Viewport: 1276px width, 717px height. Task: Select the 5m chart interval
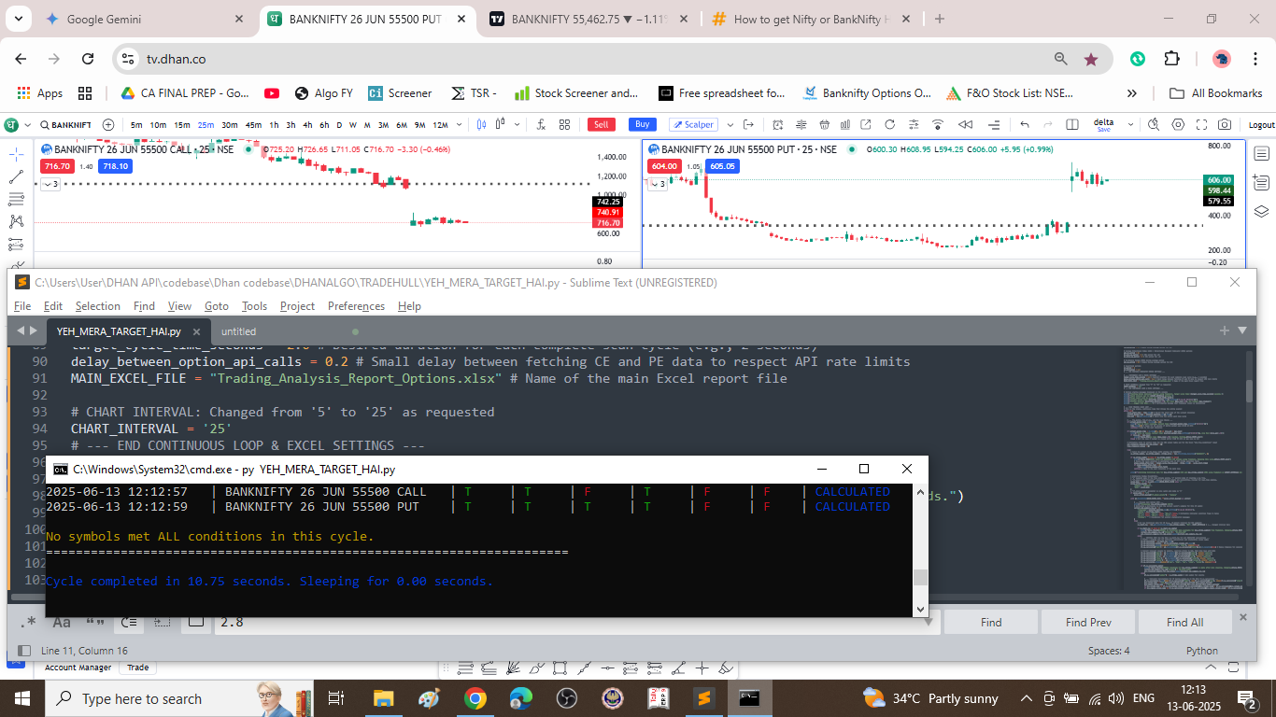click(x=136, y=125)
